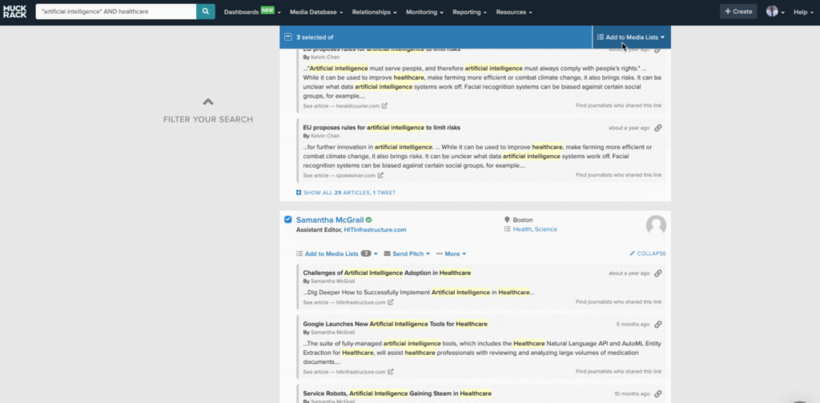The height and width of the screenshot is (403, 820).
Task: Open the Resources menu
Action: 514,12
